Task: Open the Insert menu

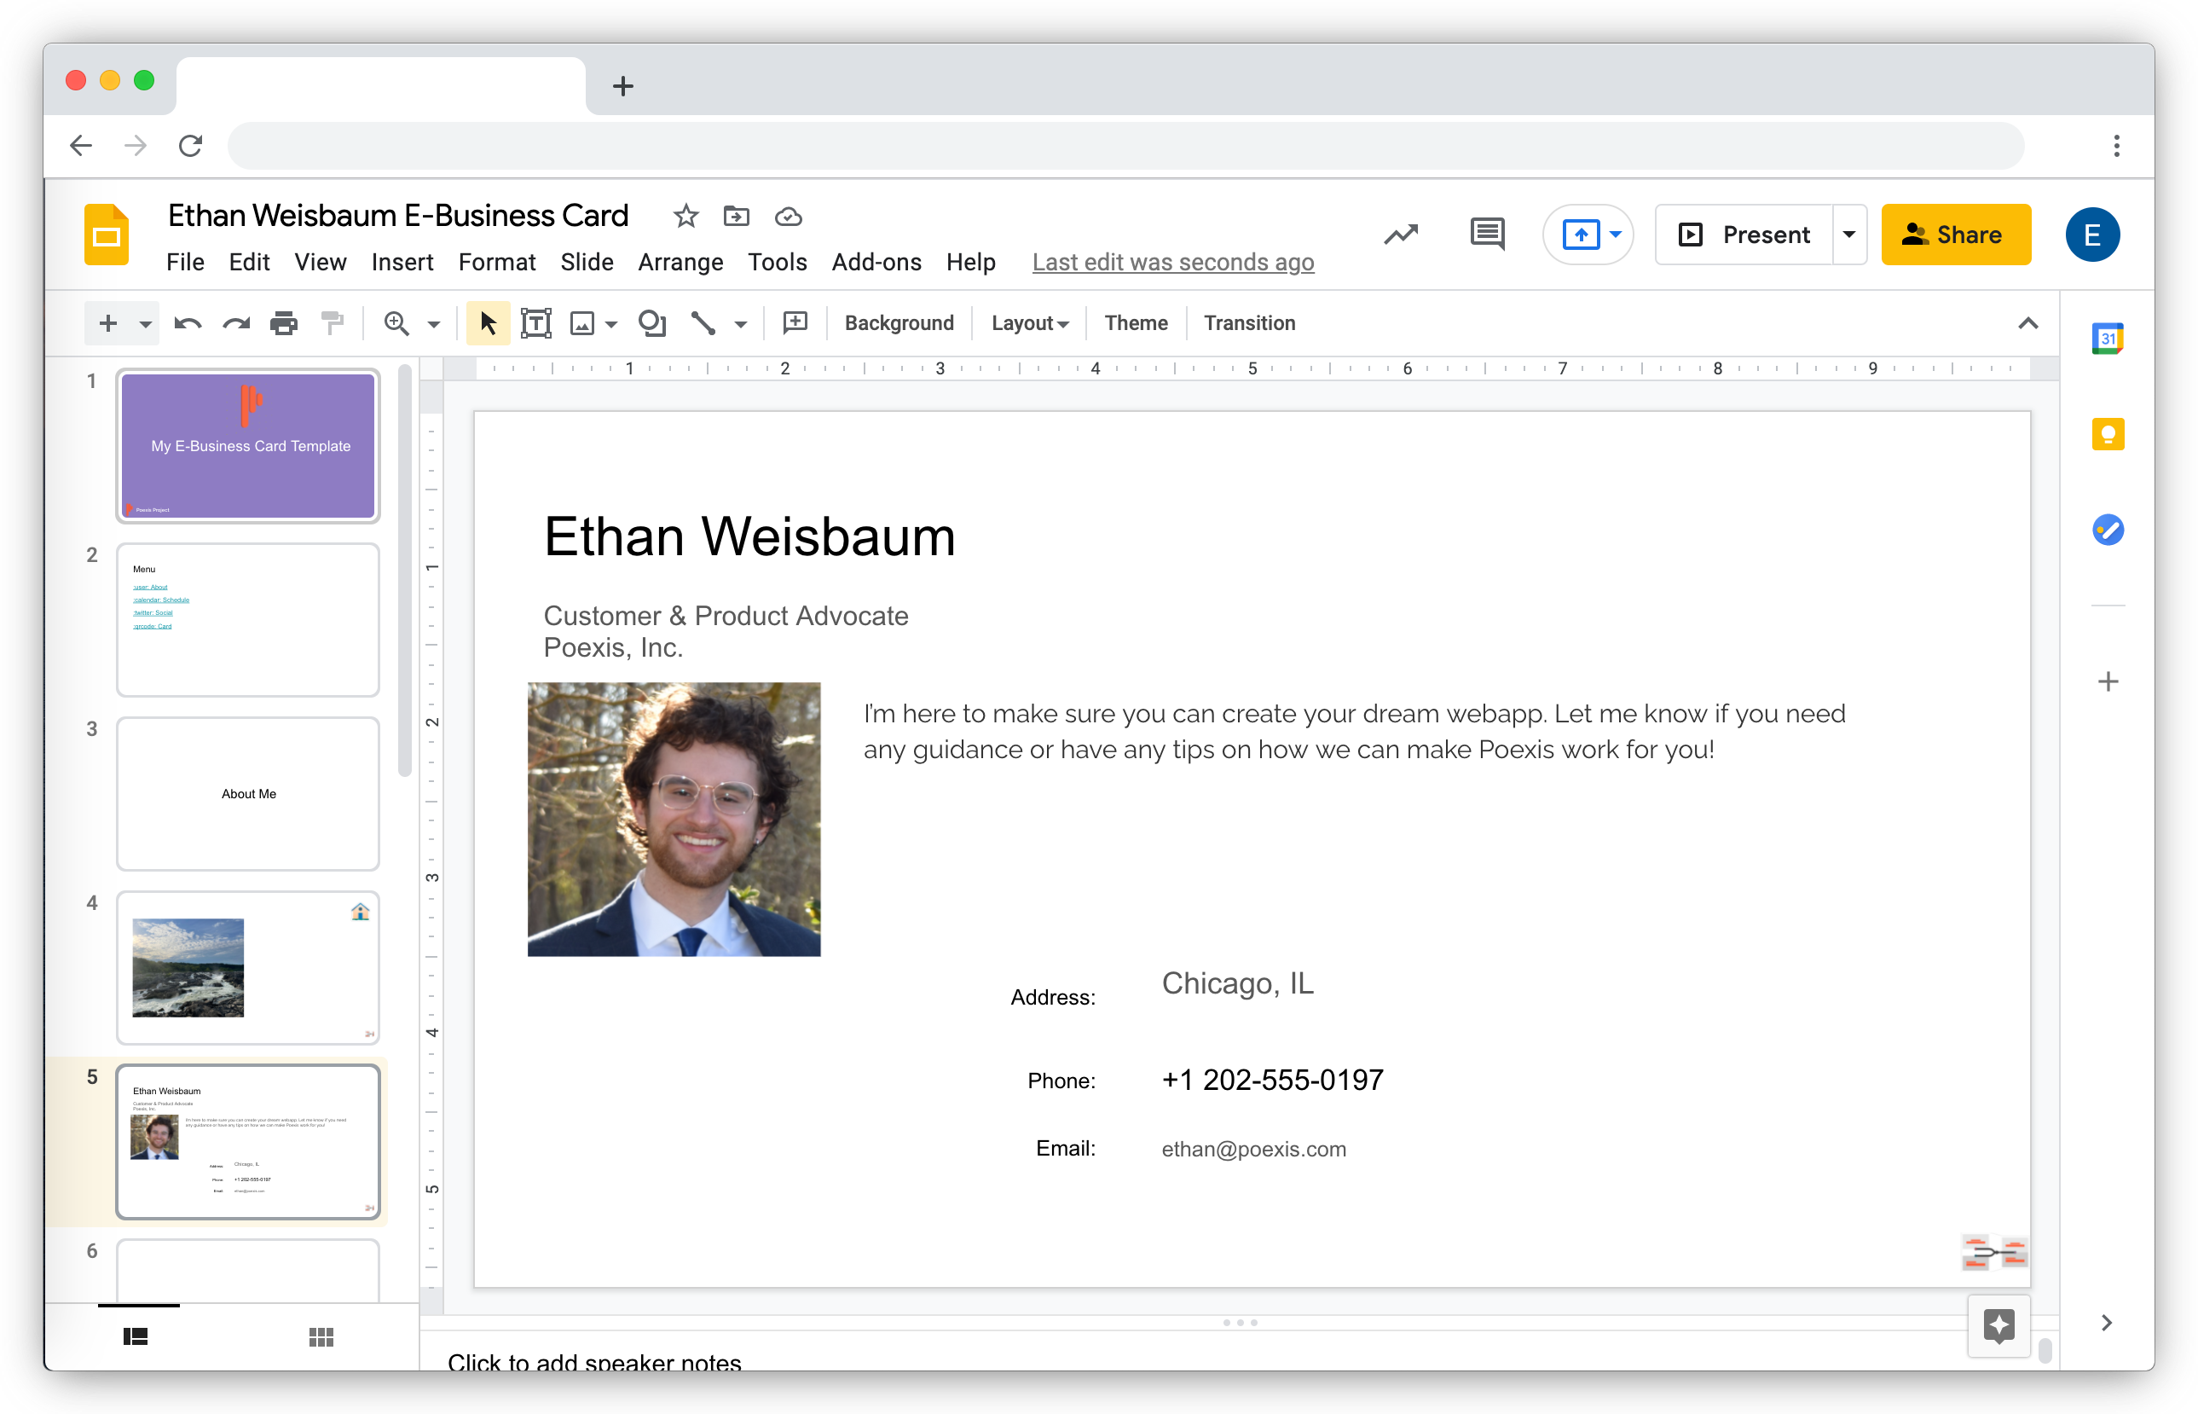Action: click(402, 263)
